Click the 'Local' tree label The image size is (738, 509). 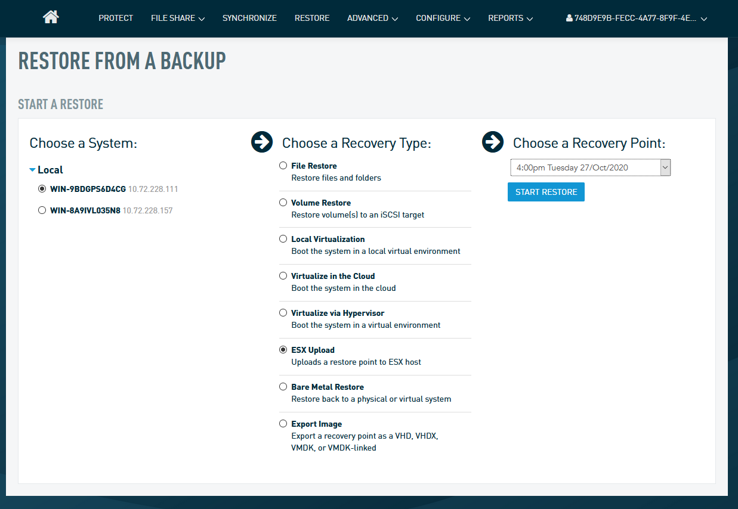[50, 170]
